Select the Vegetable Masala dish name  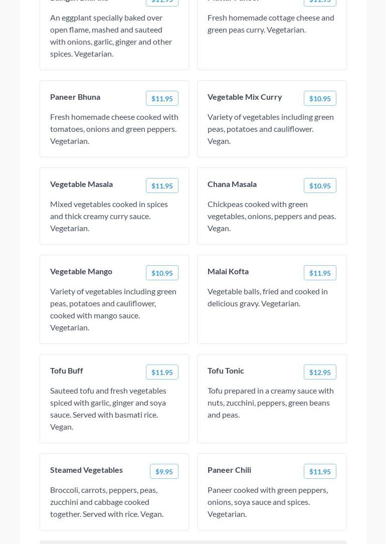[81, 184]
